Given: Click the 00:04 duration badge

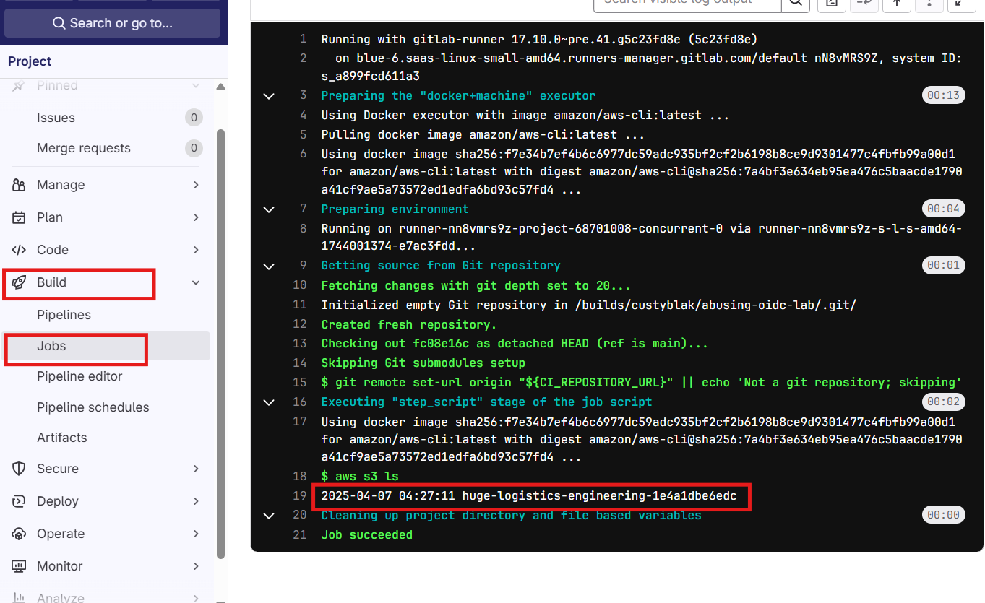Looking at the screenshot, I should coord(944,209).
